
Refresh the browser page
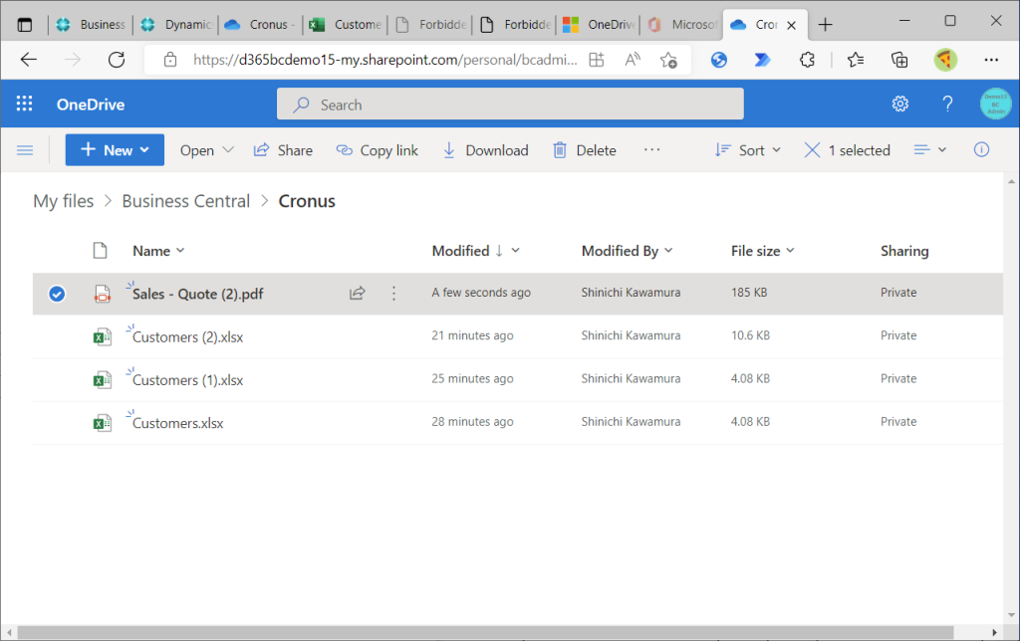[117, 60]
